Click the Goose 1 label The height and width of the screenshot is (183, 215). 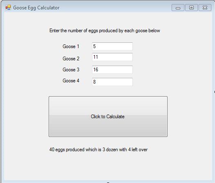point(71,46)
